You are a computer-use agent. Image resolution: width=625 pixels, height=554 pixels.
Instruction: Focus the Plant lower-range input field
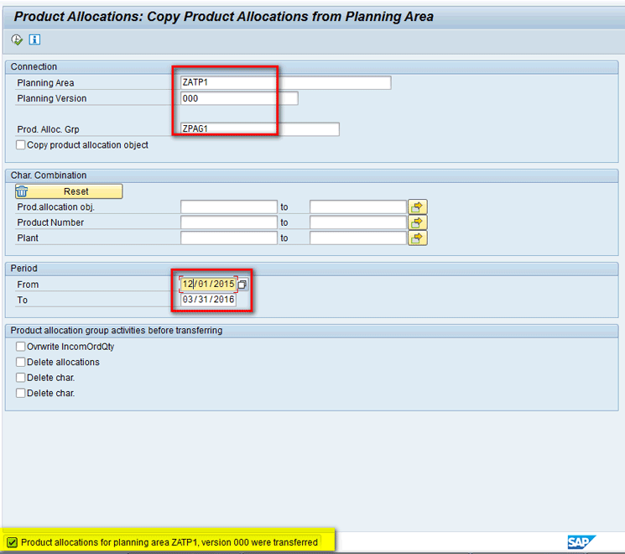[228, 238]
